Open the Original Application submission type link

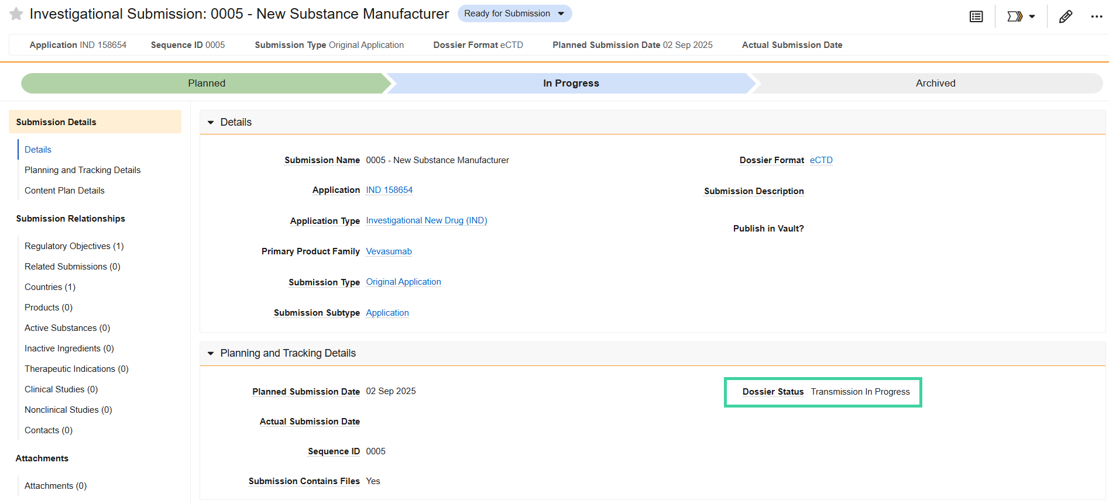pyautogui.click(x=404, y=282)
